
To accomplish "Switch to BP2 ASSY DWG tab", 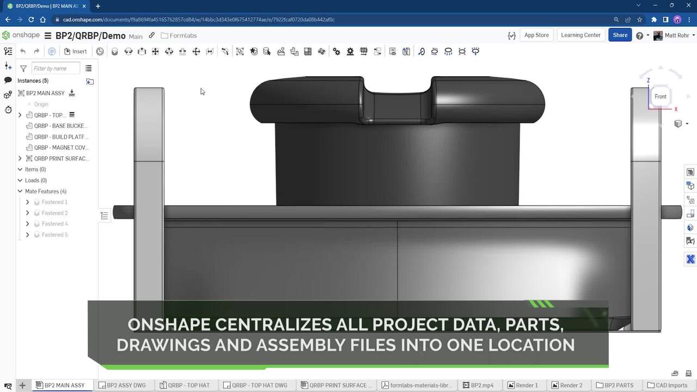I will click(x=122, y=385).
